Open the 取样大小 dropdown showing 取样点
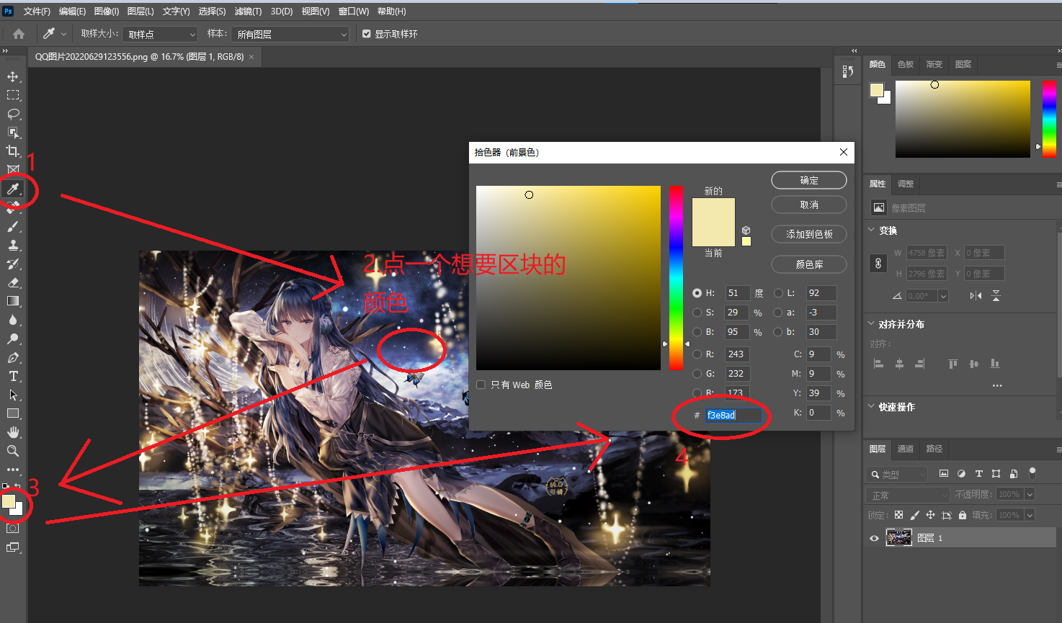This screenshot has width=1062, height=623. 160,35
